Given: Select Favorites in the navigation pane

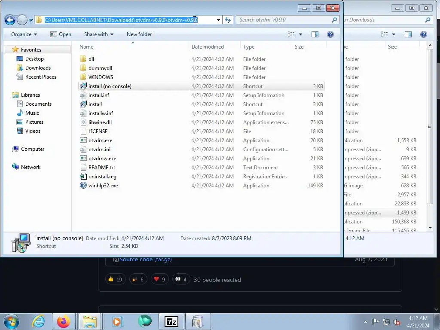Looking at the screenshot, I should 31,50.
